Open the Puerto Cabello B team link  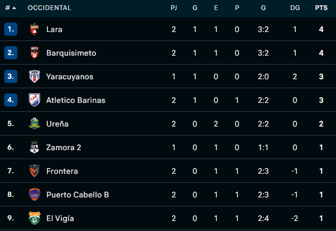point(77,195)
